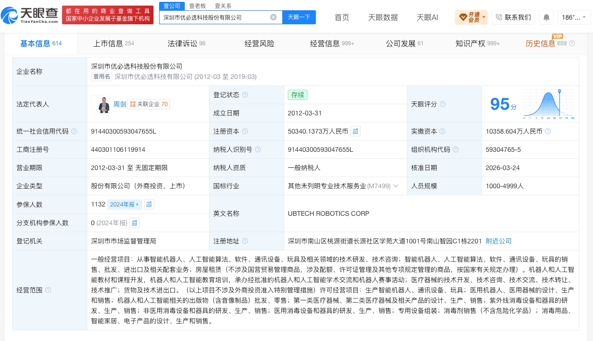
Task: Click help icon next to 登记状态
Action: click(x=245, y=95)
